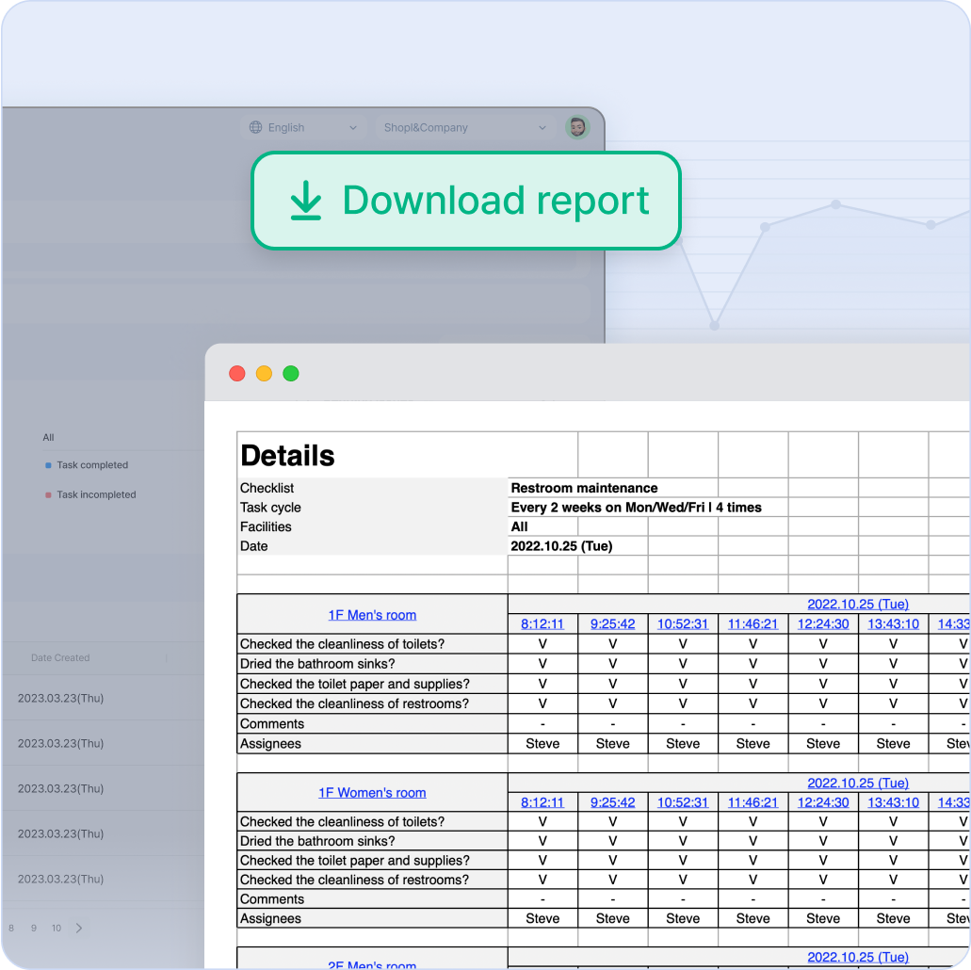Select the All filter option

pyautogui.click(x=48, y=437)
